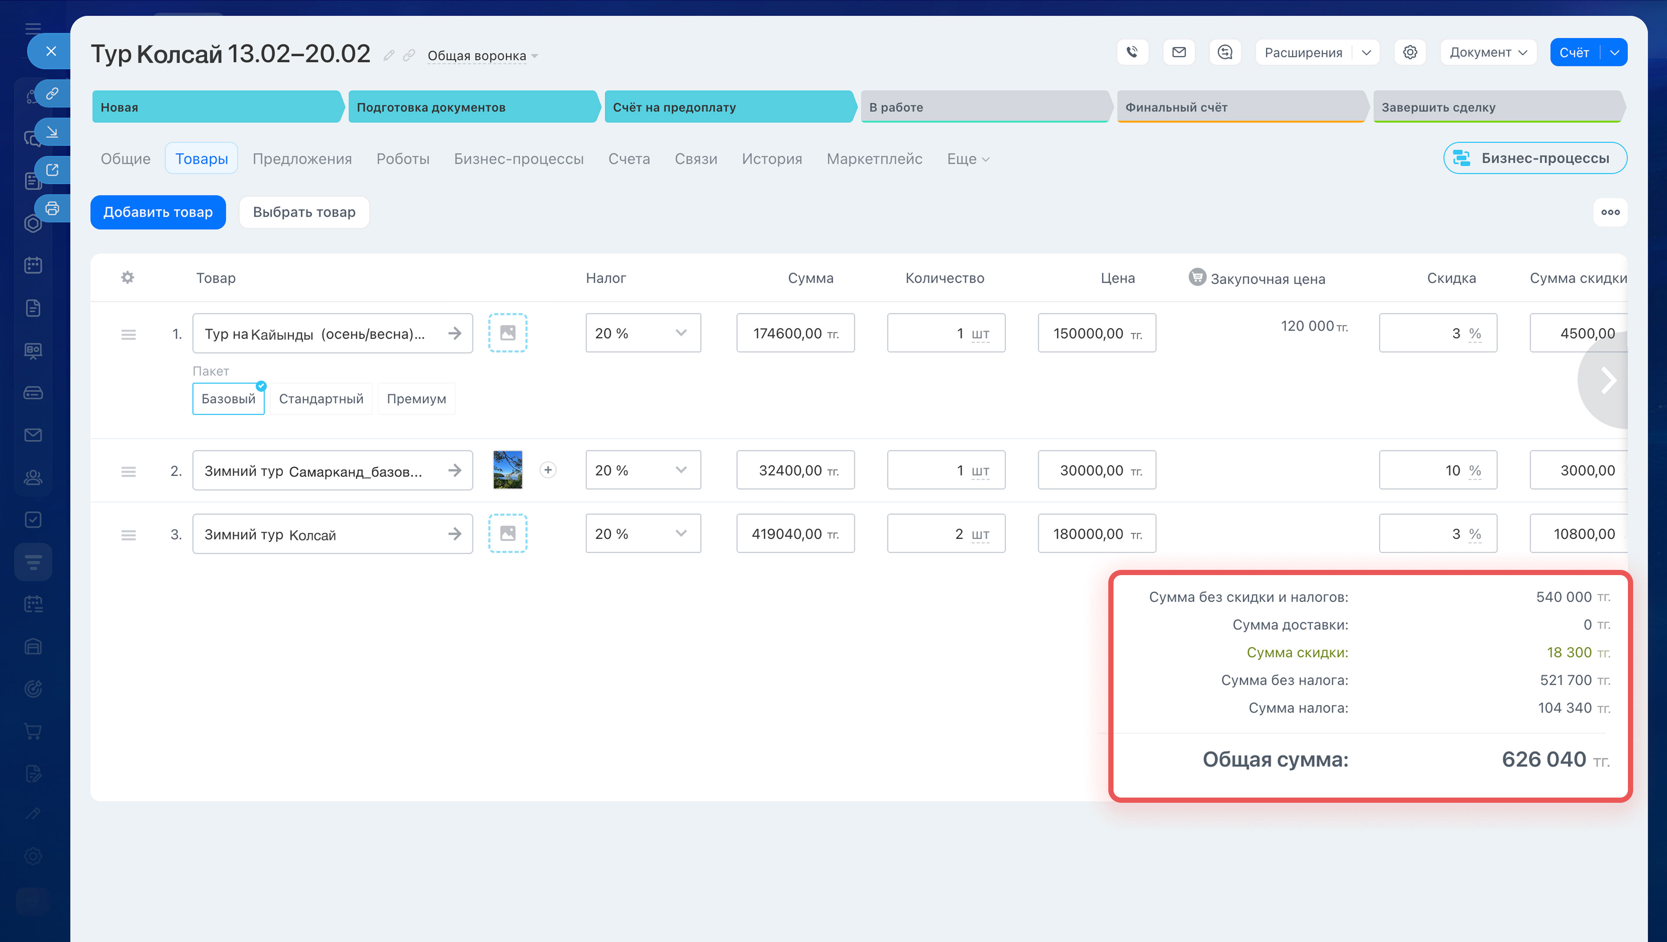Click Выбрать товар button

[x=303, y=212]
